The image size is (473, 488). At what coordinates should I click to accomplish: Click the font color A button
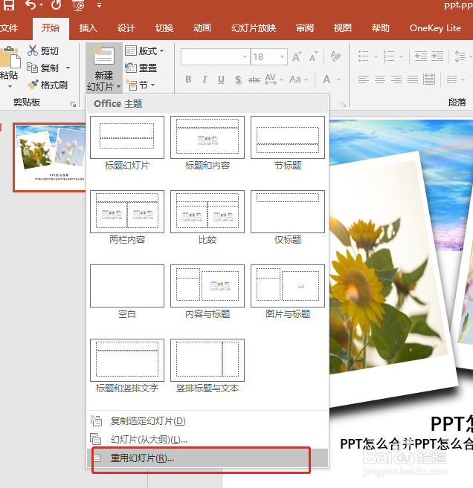pos(326,79)
